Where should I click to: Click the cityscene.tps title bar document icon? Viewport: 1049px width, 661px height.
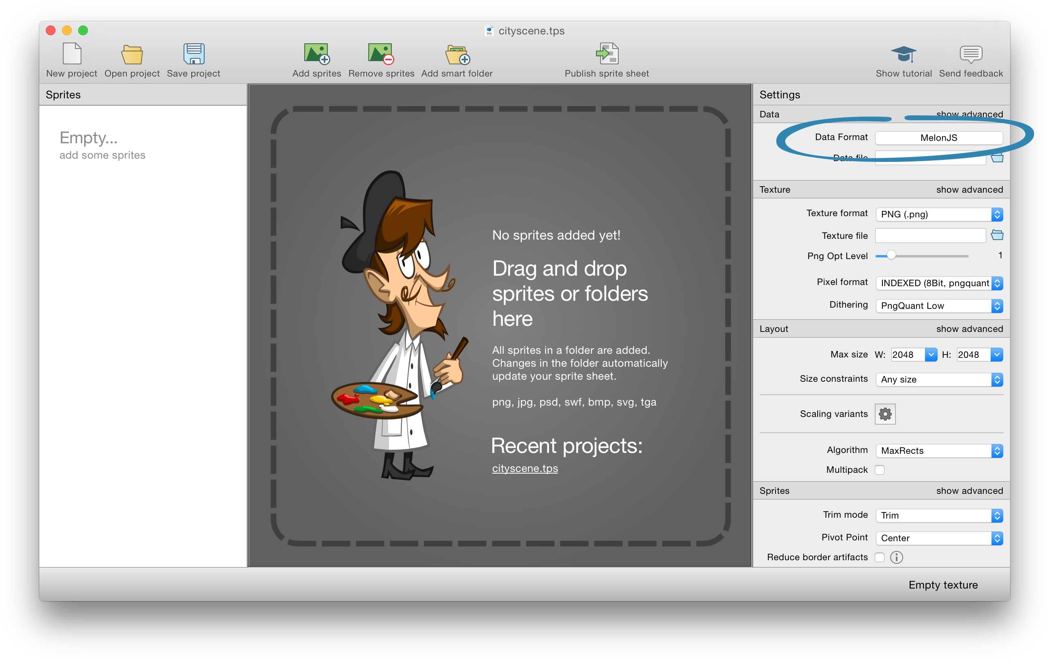tap(489, 31)
